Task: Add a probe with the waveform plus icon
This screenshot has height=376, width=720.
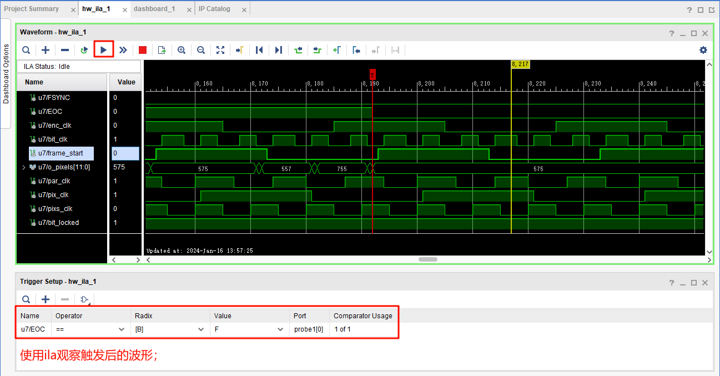Action: click(x=46, y=50)
